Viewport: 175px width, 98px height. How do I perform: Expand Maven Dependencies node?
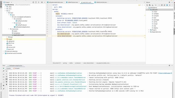pyautogui.click(x=149, y=32)
